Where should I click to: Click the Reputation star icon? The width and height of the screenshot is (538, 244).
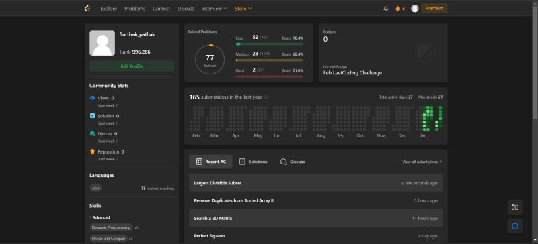[92, 151]
